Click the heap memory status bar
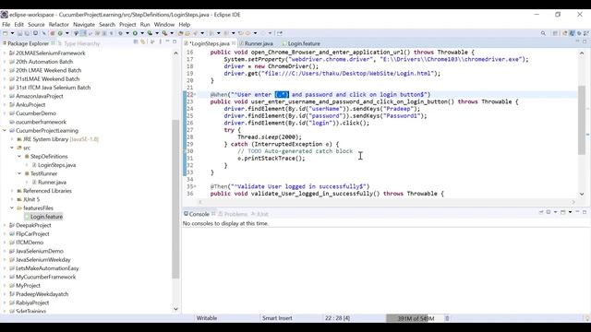591x332 pixels. click(415, 318)
